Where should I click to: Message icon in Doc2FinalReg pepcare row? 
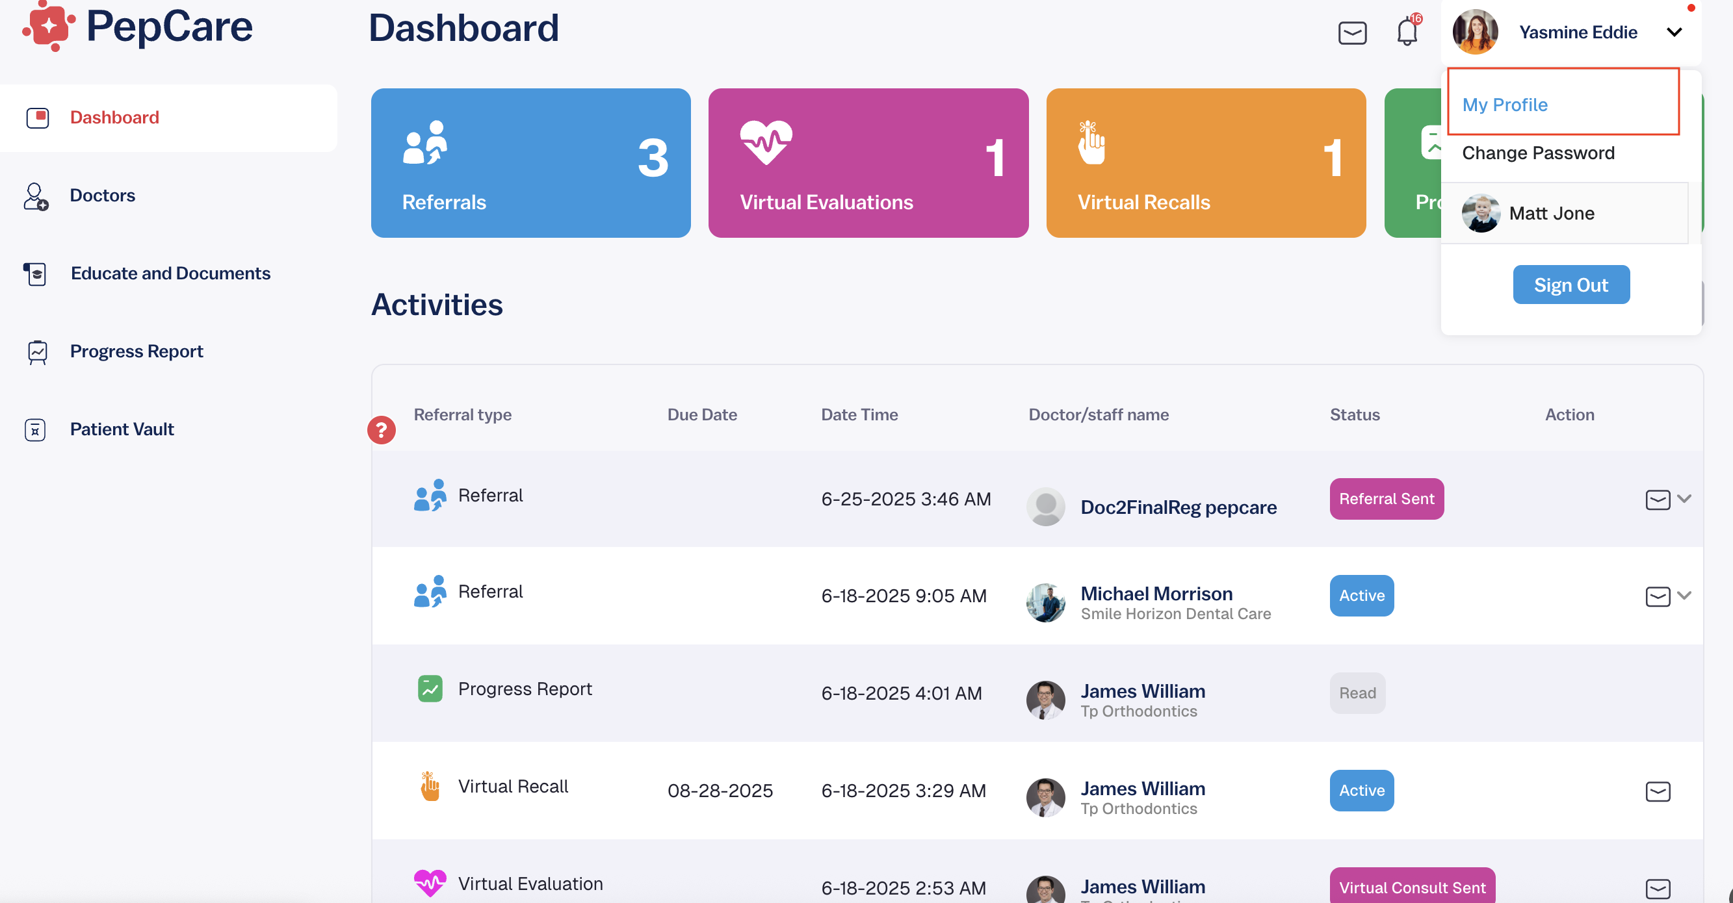[1658, 500]
